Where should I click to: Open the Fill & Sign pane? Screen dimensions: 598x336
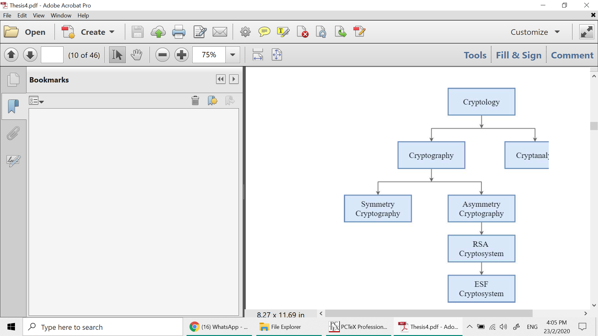click(x=519, y=55)
